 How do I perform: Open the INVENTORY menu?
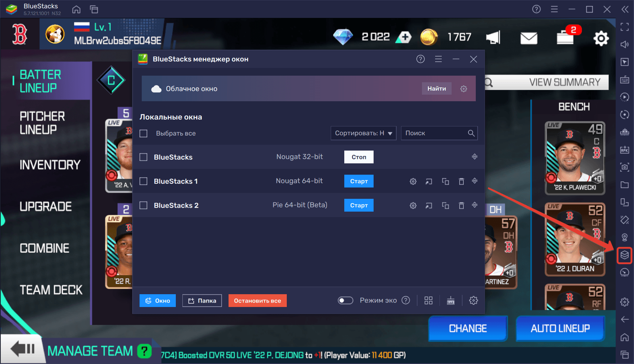(50, 165)
